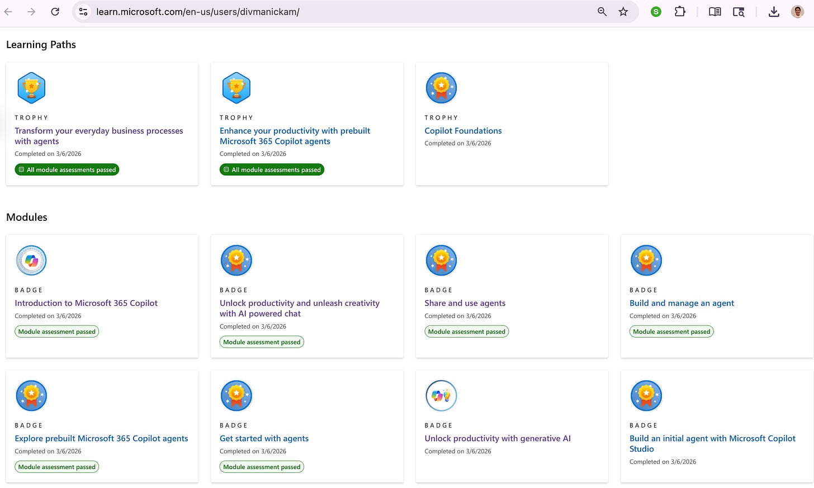The width and height of the screenshot is (814, 488).
Task: Open the Copilot Foundations link
Action: coord(463,131)
